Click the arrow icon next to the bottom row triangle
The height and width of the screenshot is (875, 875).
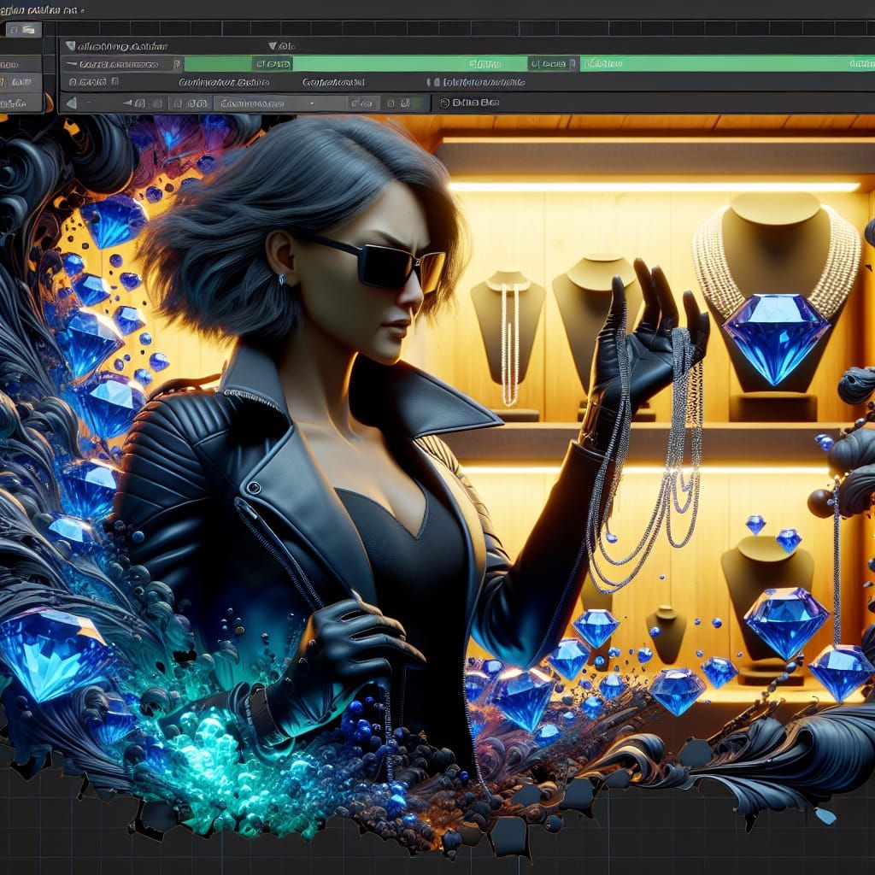[128, 103]
